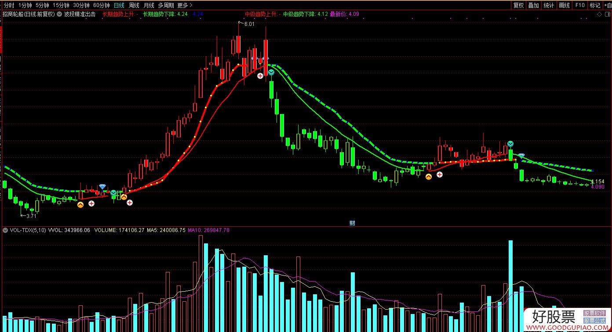This screenshot has height=332, width=612.
Task: Click the 标记 mark button
Action: pyautogui.click(x=595, y=5)
